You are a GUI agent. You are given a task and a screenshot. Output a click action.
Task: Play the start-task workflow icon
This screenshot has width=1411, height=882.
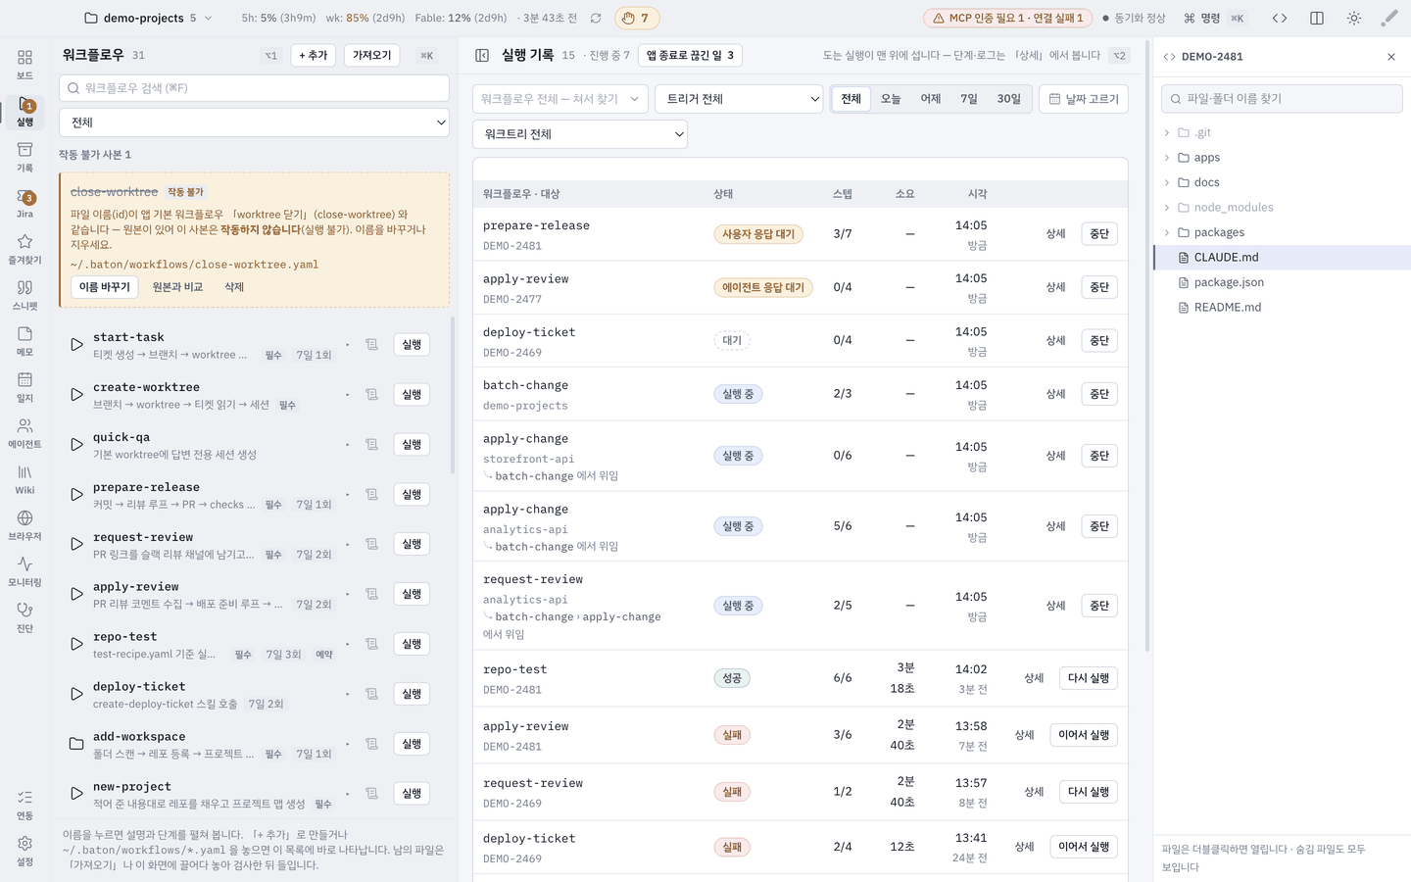pos(76,345)
